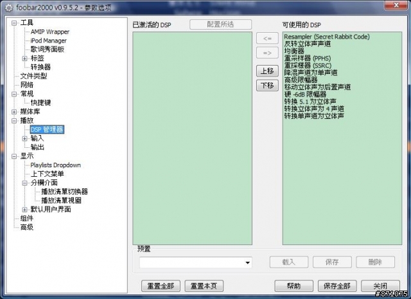Select 播放清單視圖 in the tree
Screen dimensions: 411x299
[62, 201]
